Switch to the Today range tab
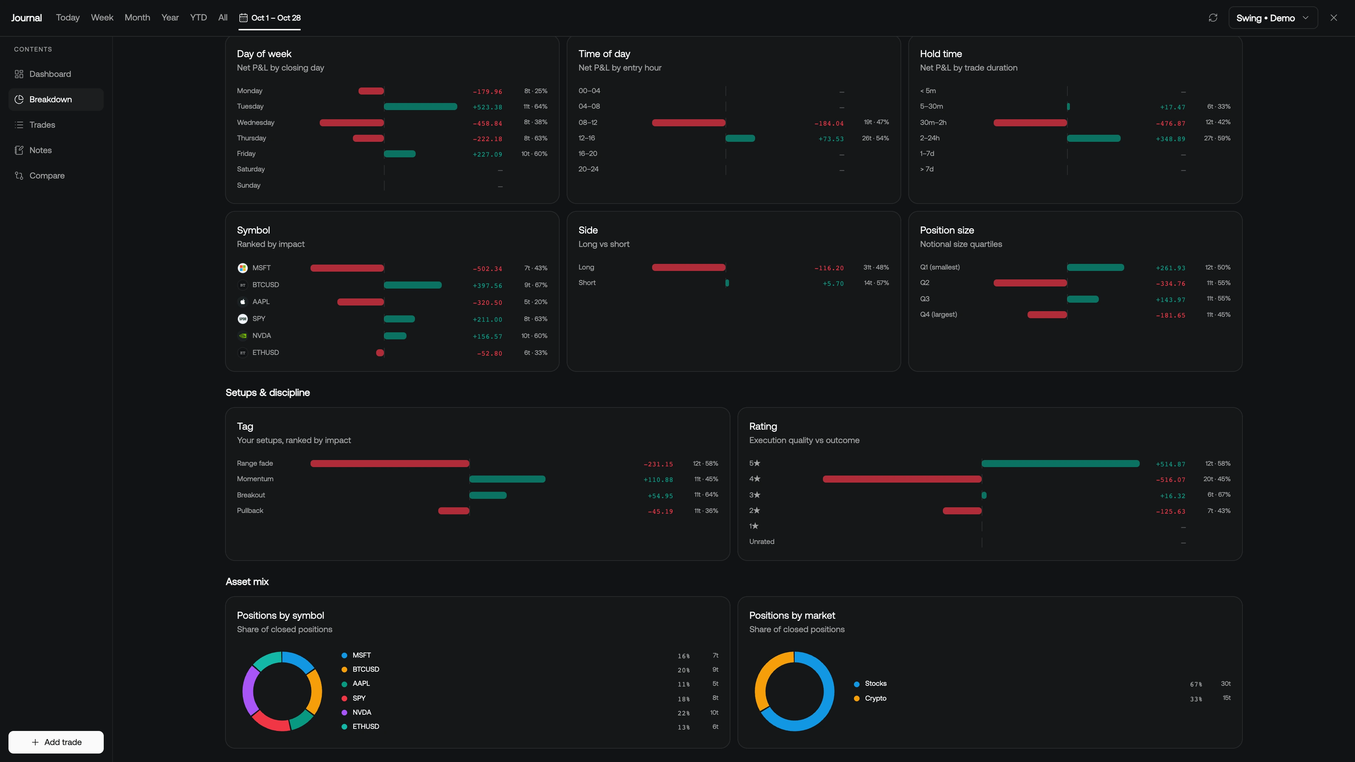The image size is (1355, 762). 68,17
